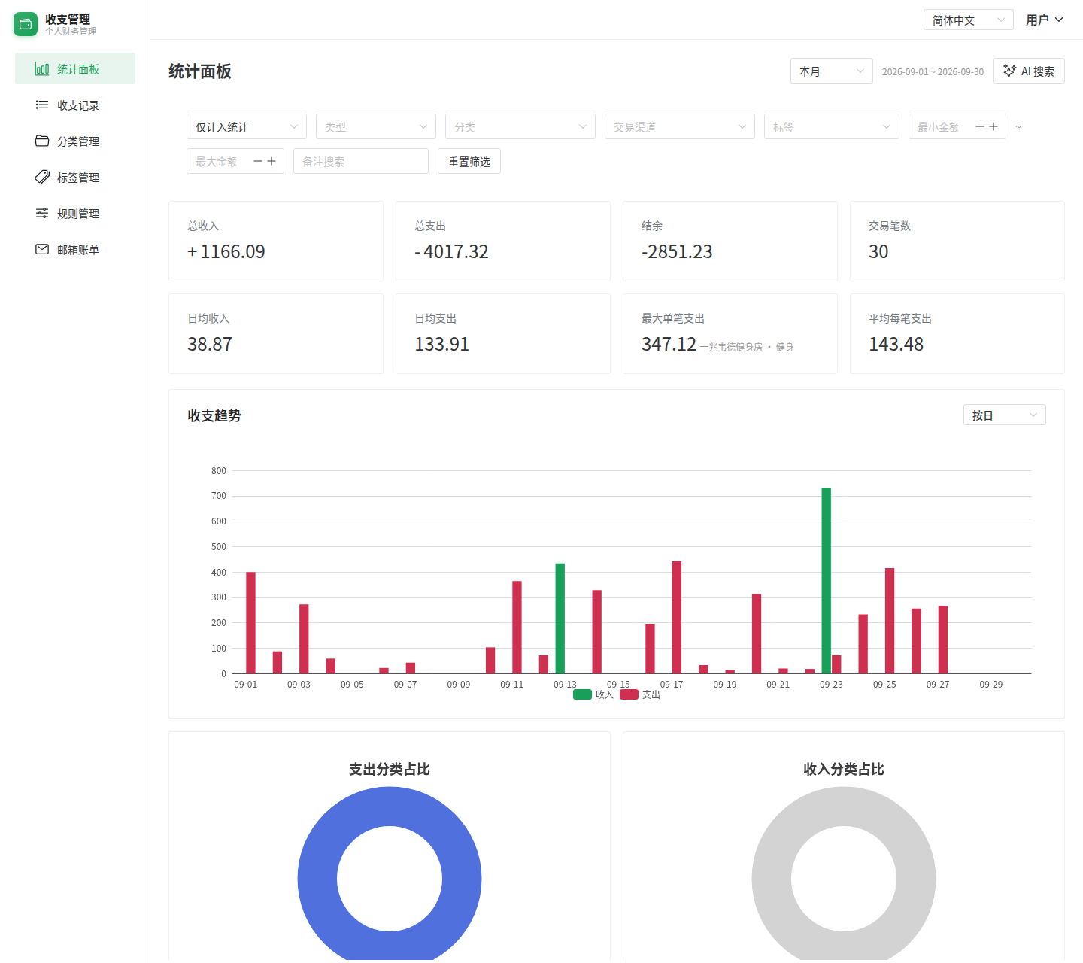Expand the 仅计入统计 filter dropdown
The height and width of the screenshot is (963, 1083).
point(247,127)
